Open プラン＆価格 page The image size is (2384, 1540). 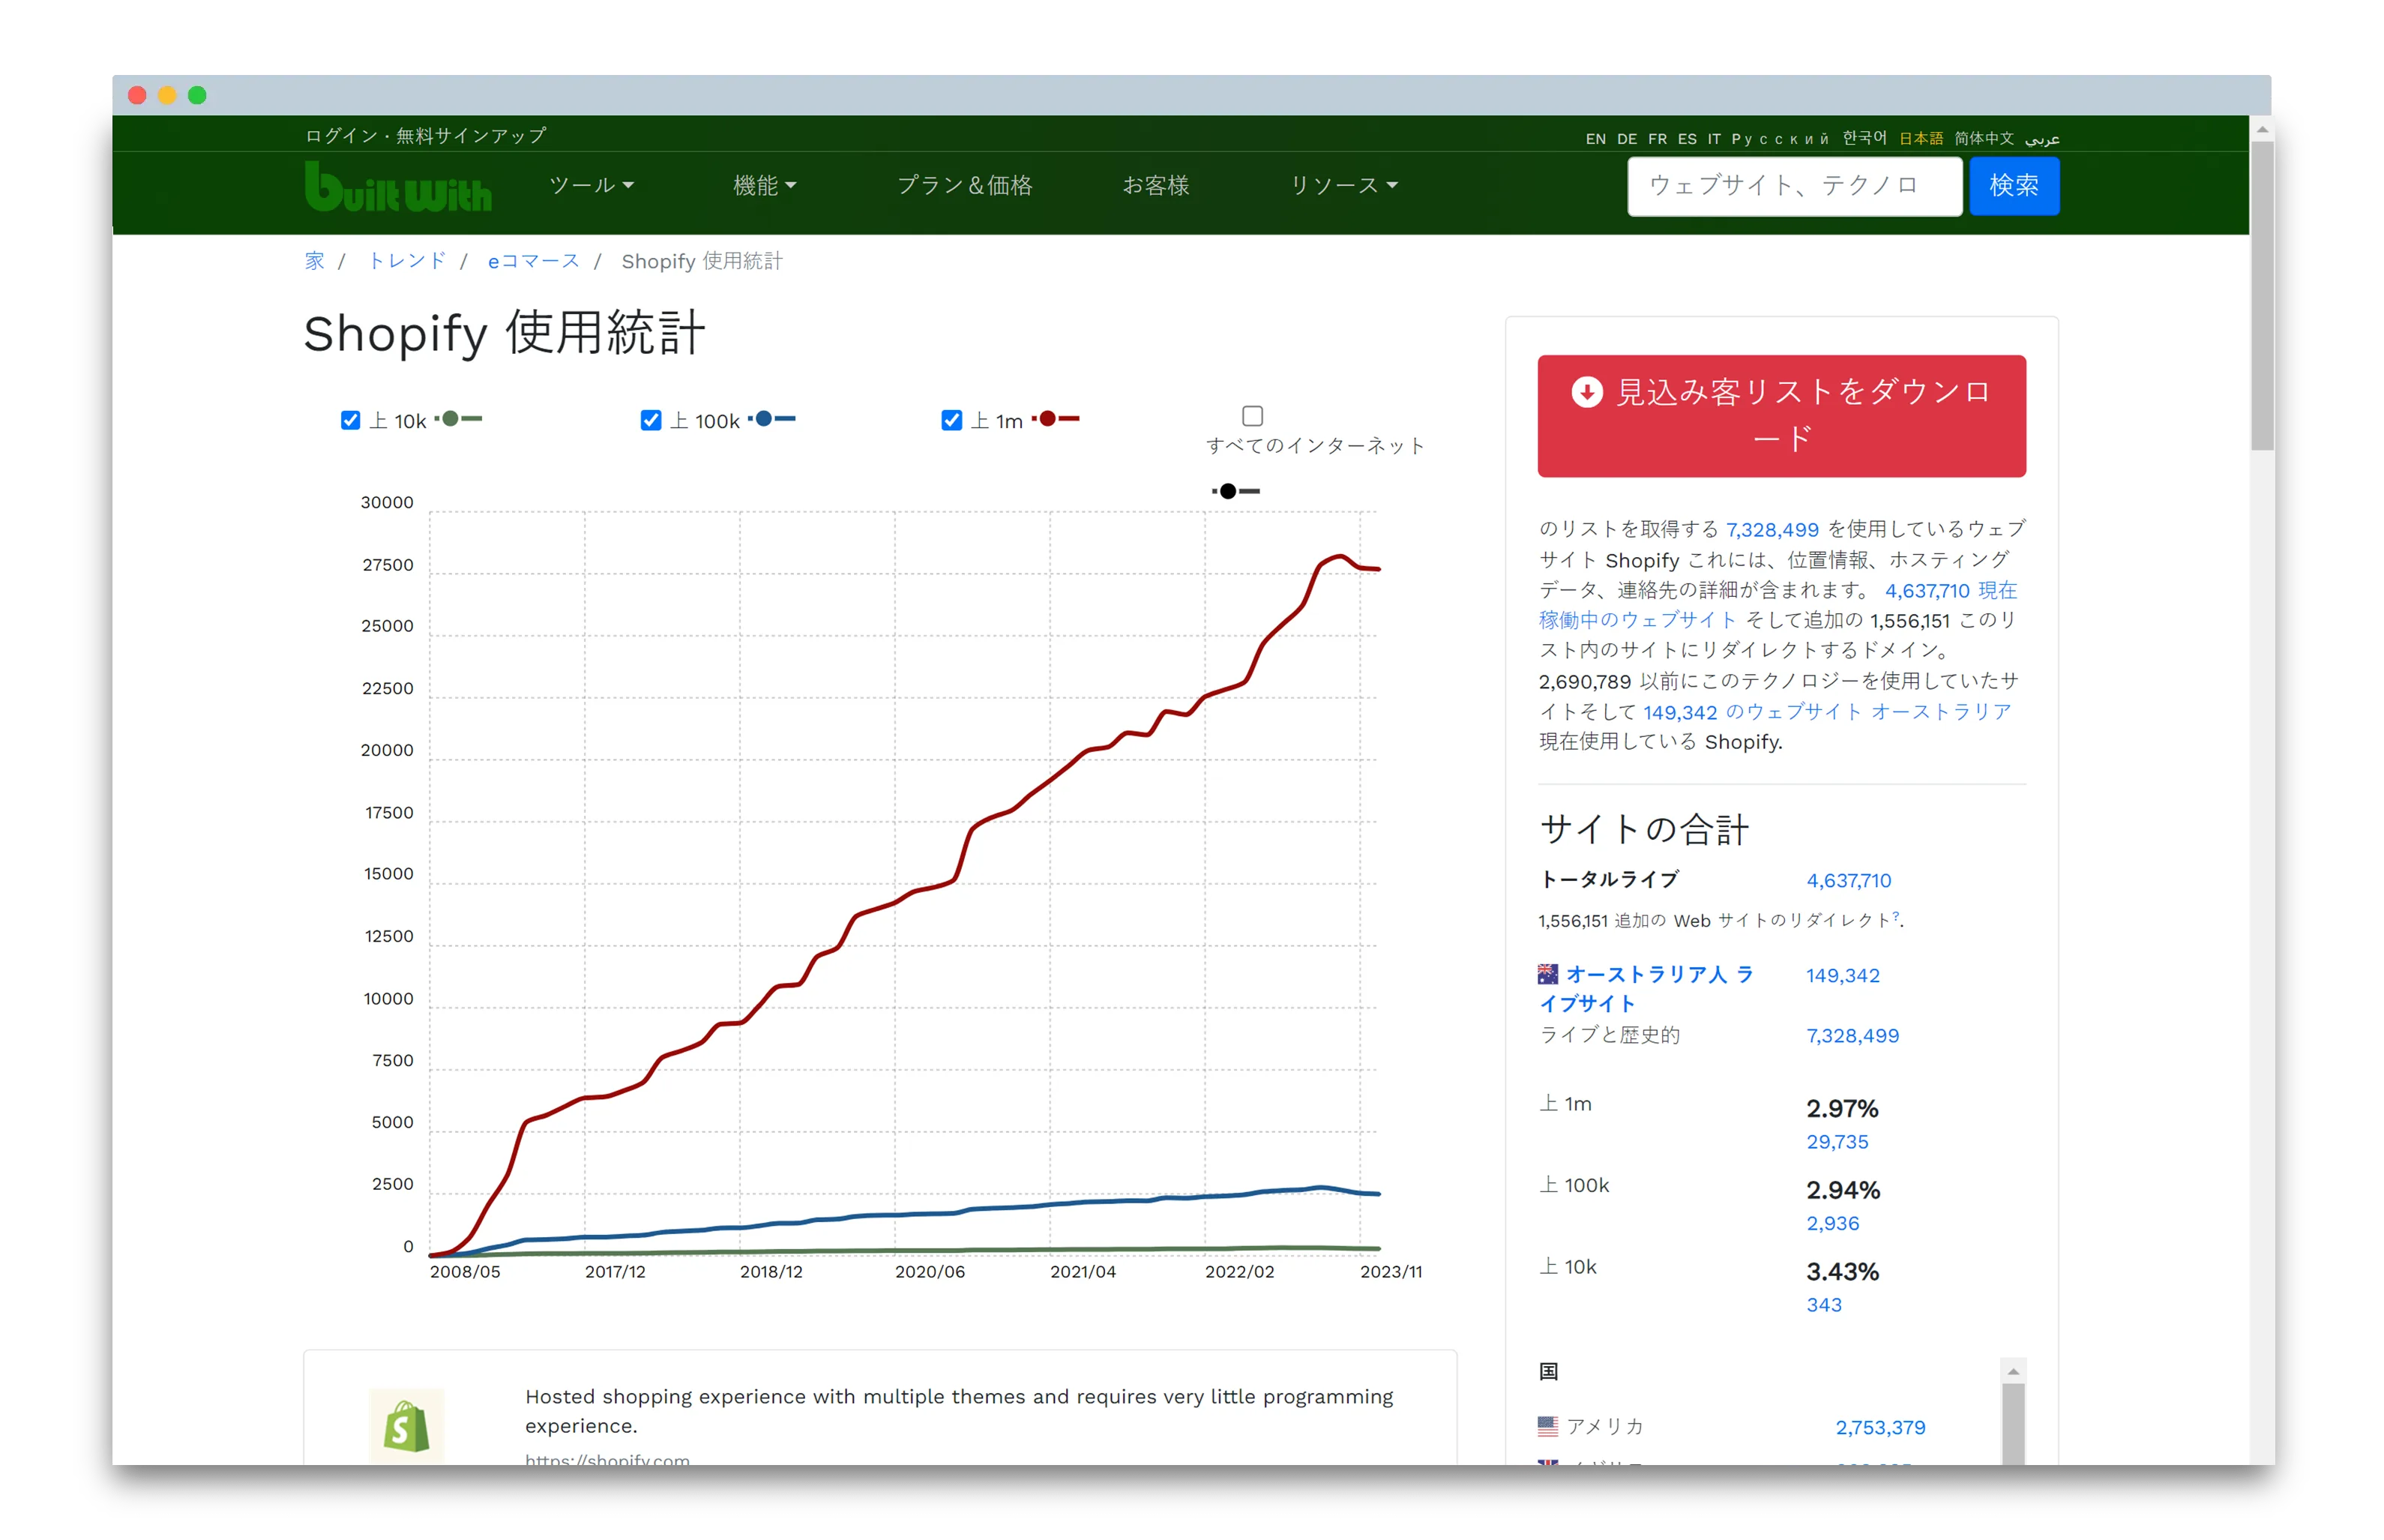point(965,185)
